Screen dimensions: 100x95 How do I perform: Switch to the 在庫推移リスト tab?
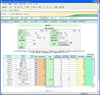tap(16, 21)
